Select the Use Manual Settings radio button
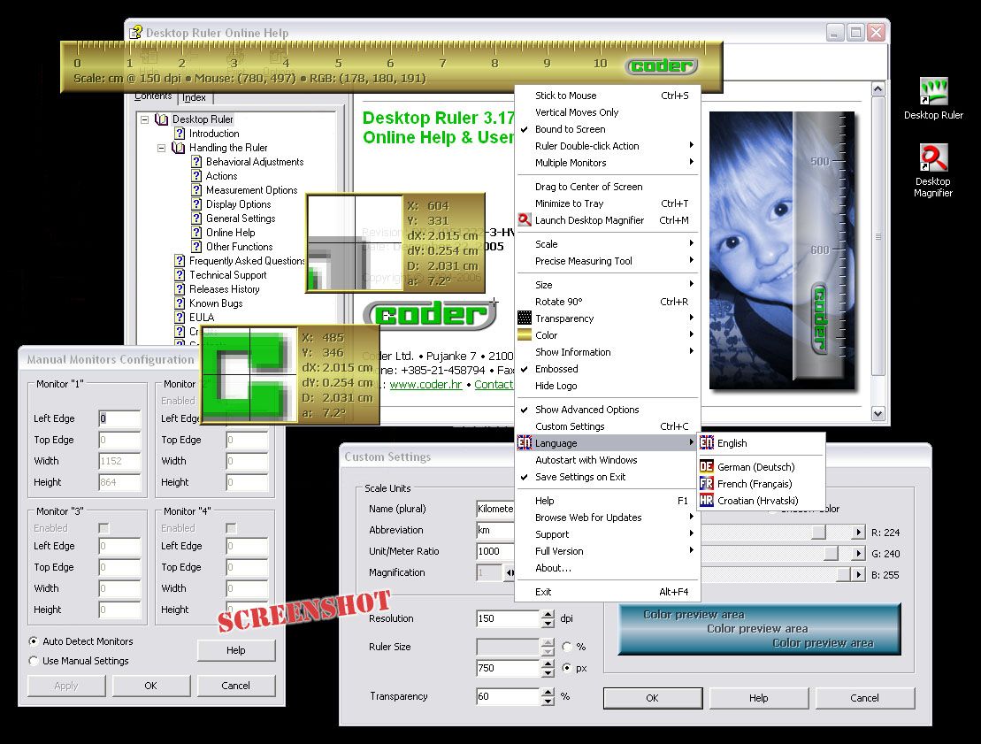The height and width of the screenshot is (744, 981). pos(33,660)
